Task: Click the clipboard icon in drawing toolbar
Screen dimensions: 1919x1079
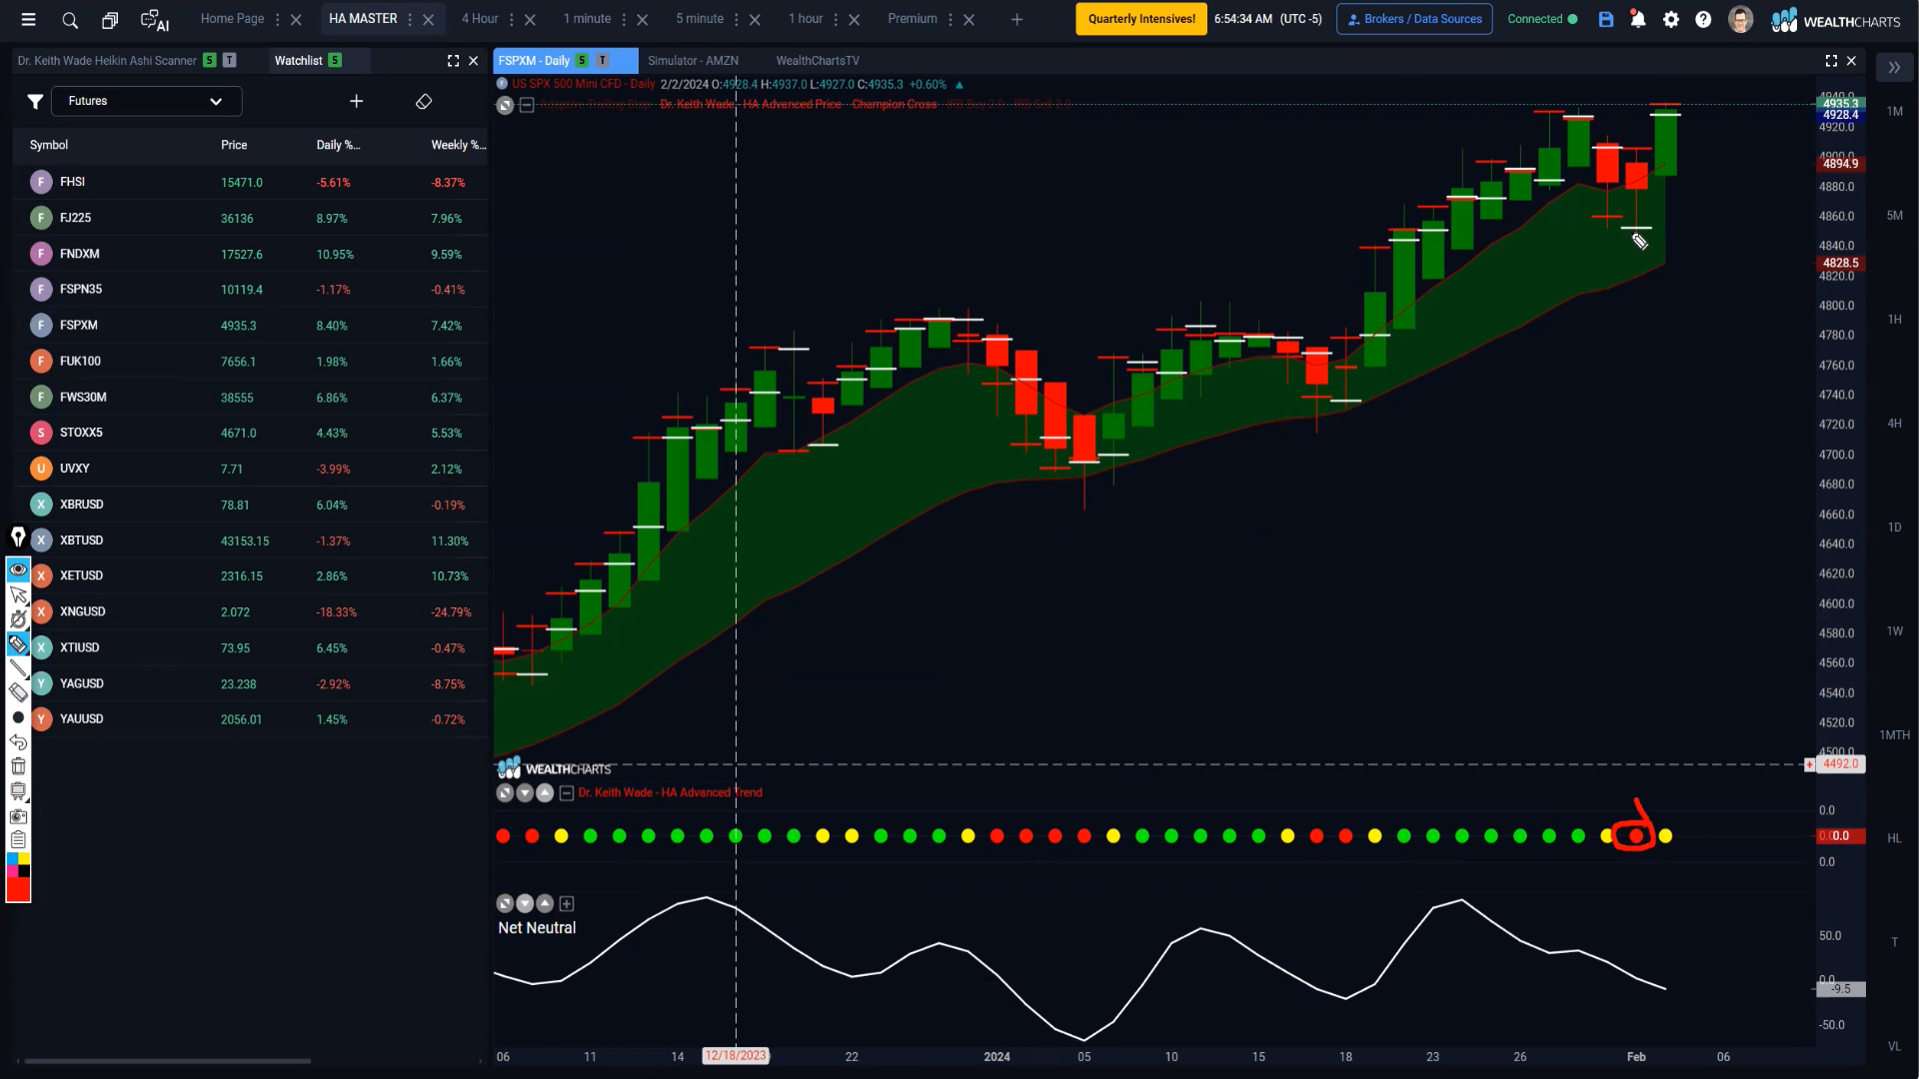Action: pyautogui.click(x=18, y=840)
